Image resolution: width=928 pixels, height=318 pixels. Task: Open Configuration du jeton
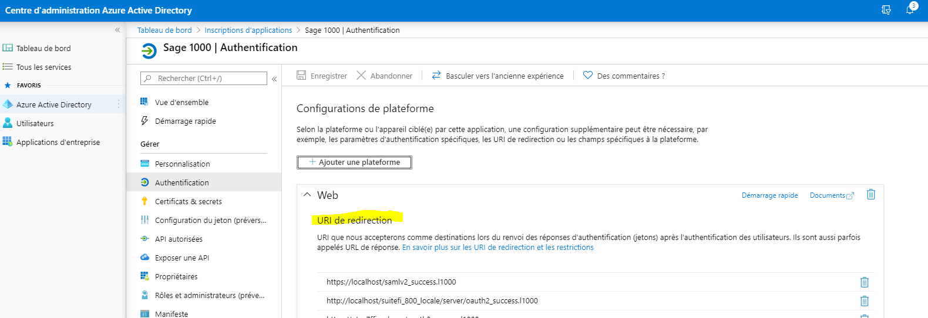pos(210,220)
